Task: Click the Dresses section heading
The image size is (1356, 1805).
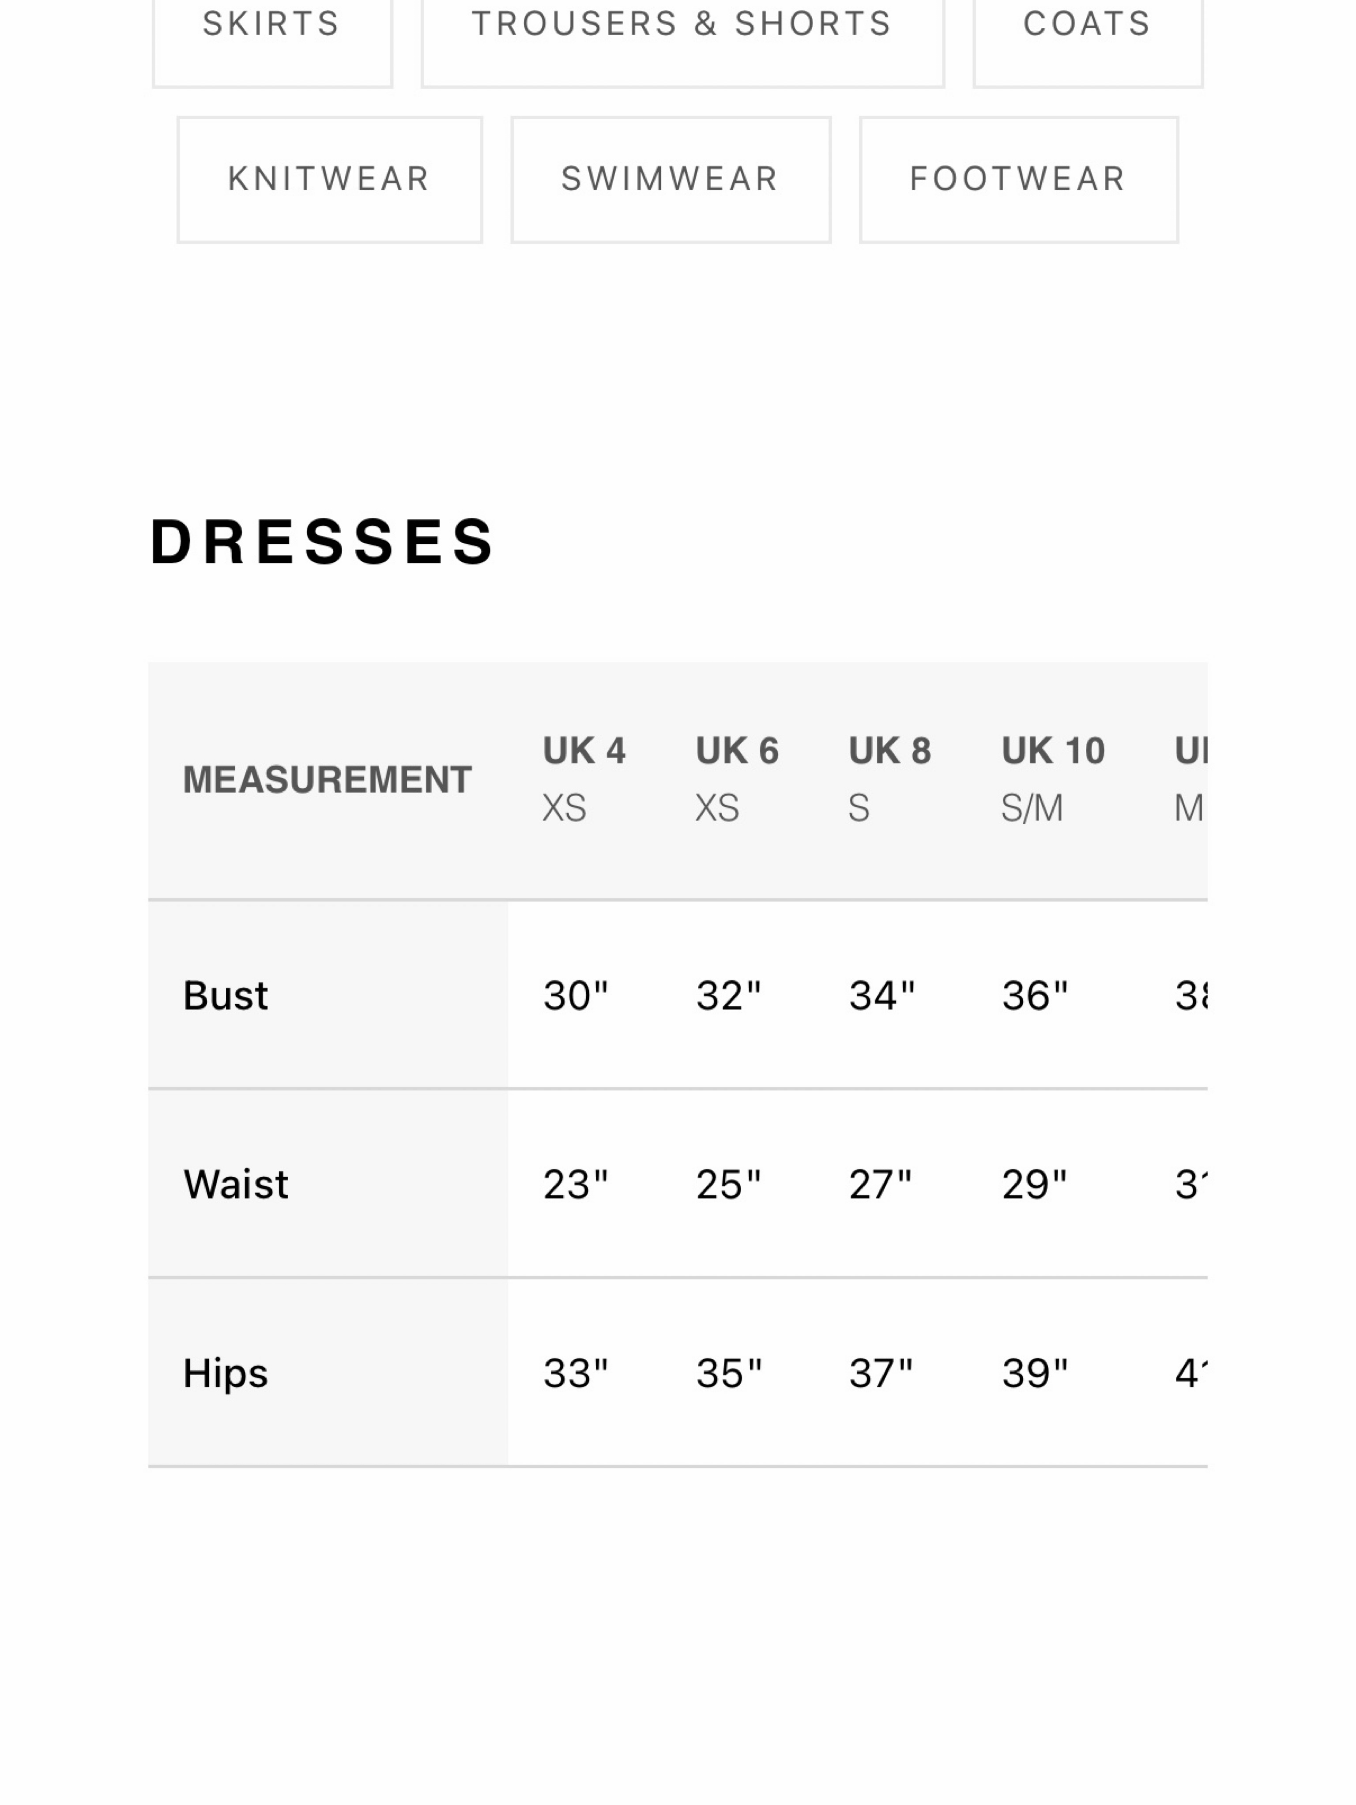Action: (x=323, y=541)
